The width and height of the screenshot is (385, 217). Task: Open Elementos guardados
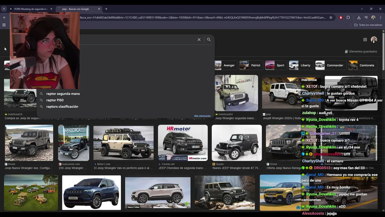(361, 52)
